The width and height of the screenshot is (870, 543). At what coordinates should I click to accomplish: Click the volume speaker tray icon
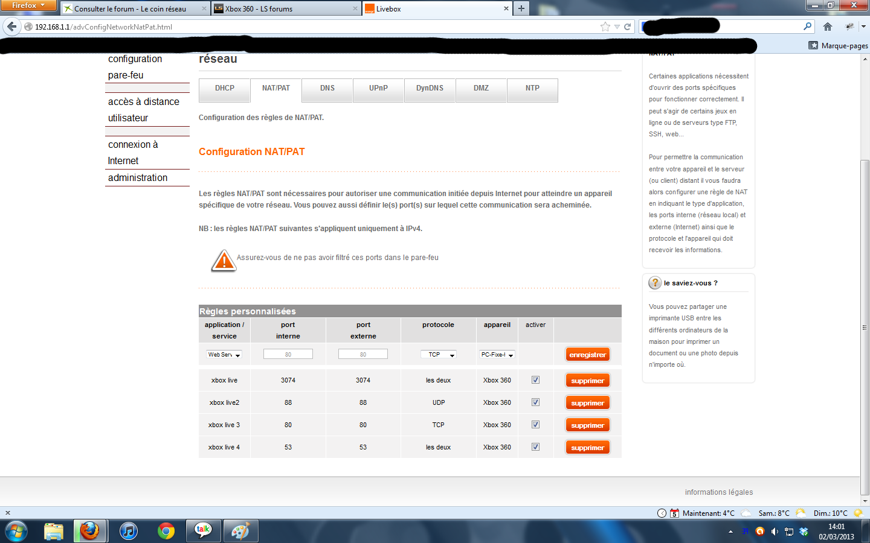775,532
